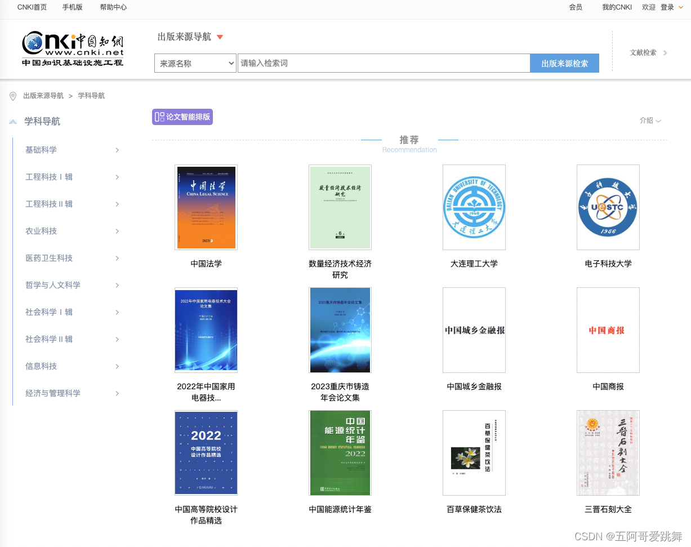Expand chevron next to 农业科技
Viewport: 691px width, 547px height.
pos(117,231)
